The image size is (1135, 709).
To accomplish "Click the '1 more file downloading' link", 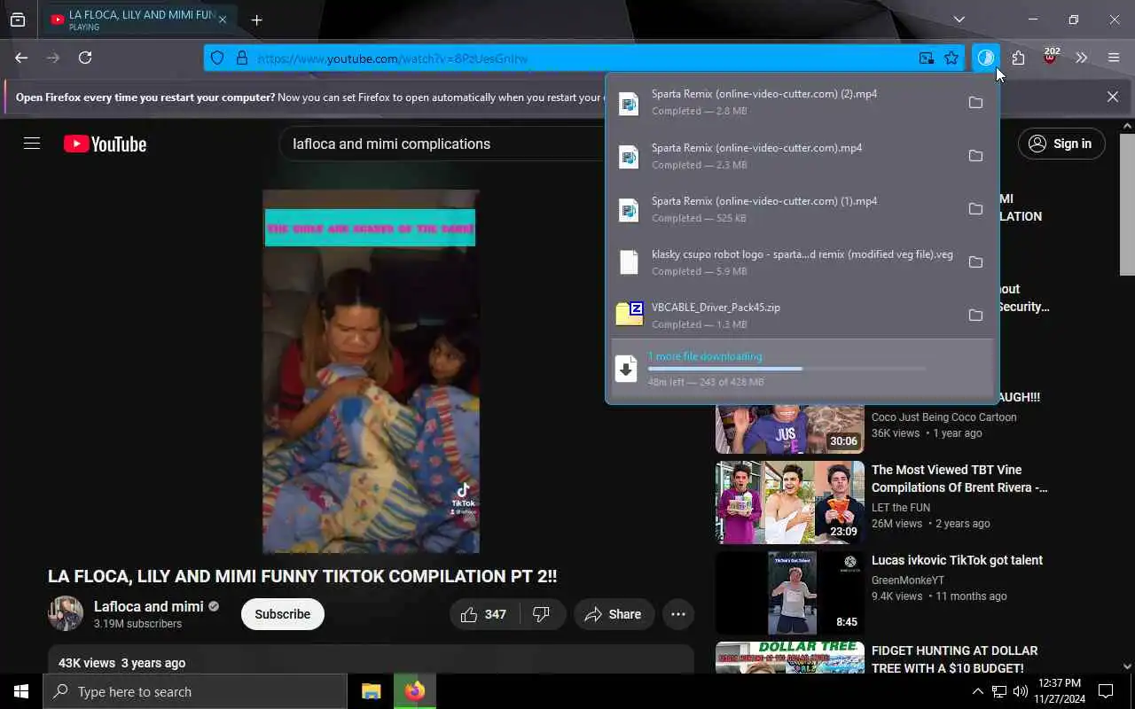I will coord(705,356).
